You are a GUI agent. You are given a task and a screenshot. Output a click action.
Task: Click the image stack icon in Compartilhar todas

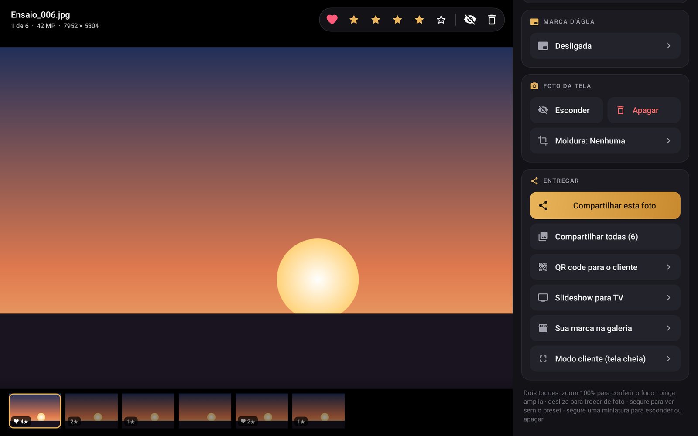543,237
